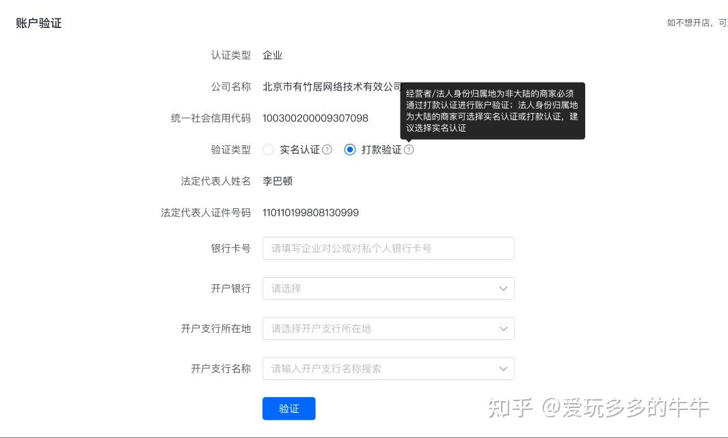728x438 pixels.
Task: Click the ID number 110110199808130999
Action: [310, 213]
